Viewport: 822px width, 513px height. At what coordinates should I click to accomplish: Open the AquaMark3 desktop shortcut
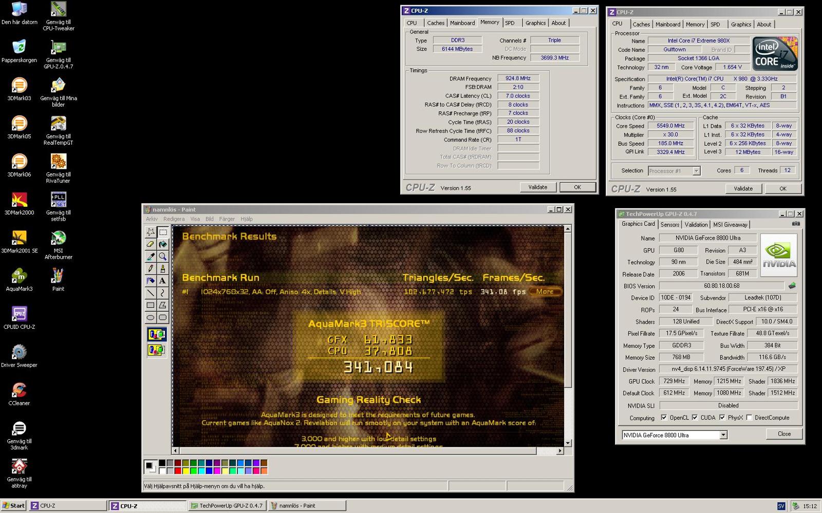(x=19, y=280)
